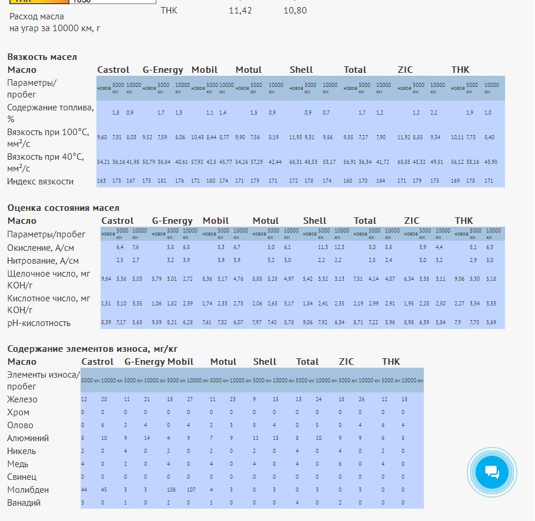
Task: Click alkaline number value '5,79'
Action: pyautogui.click(x=156, y=278)
